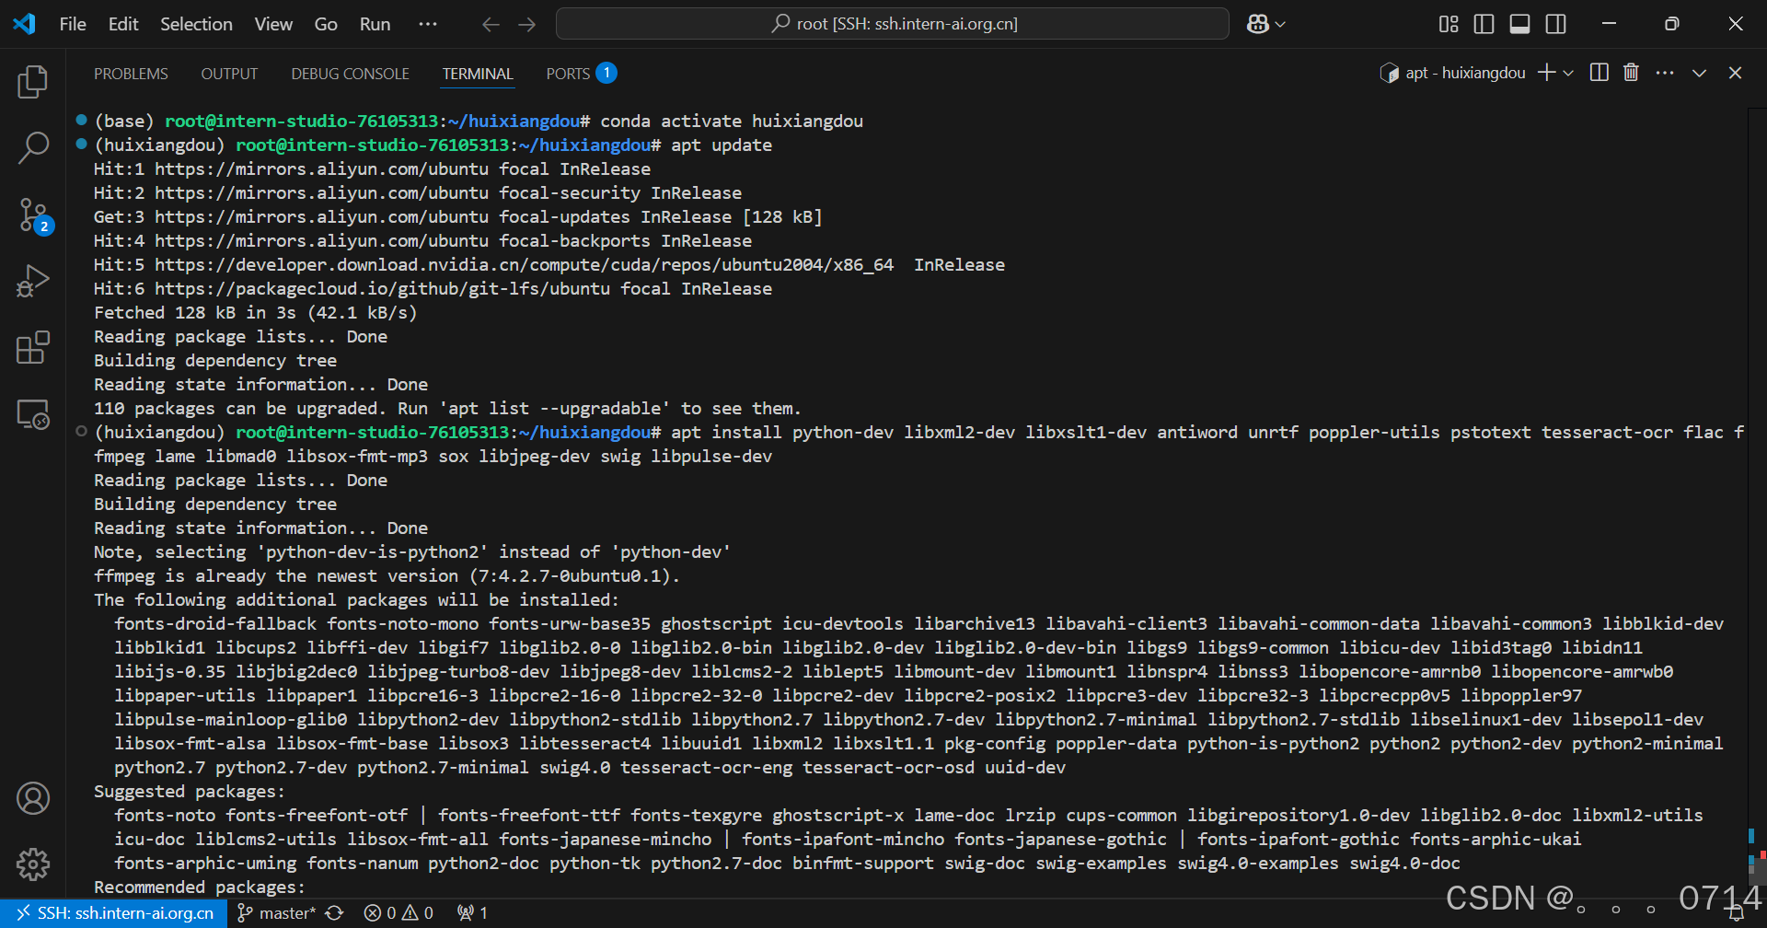
Task: Open errors and warnings status item
Action: pos(398,913)
